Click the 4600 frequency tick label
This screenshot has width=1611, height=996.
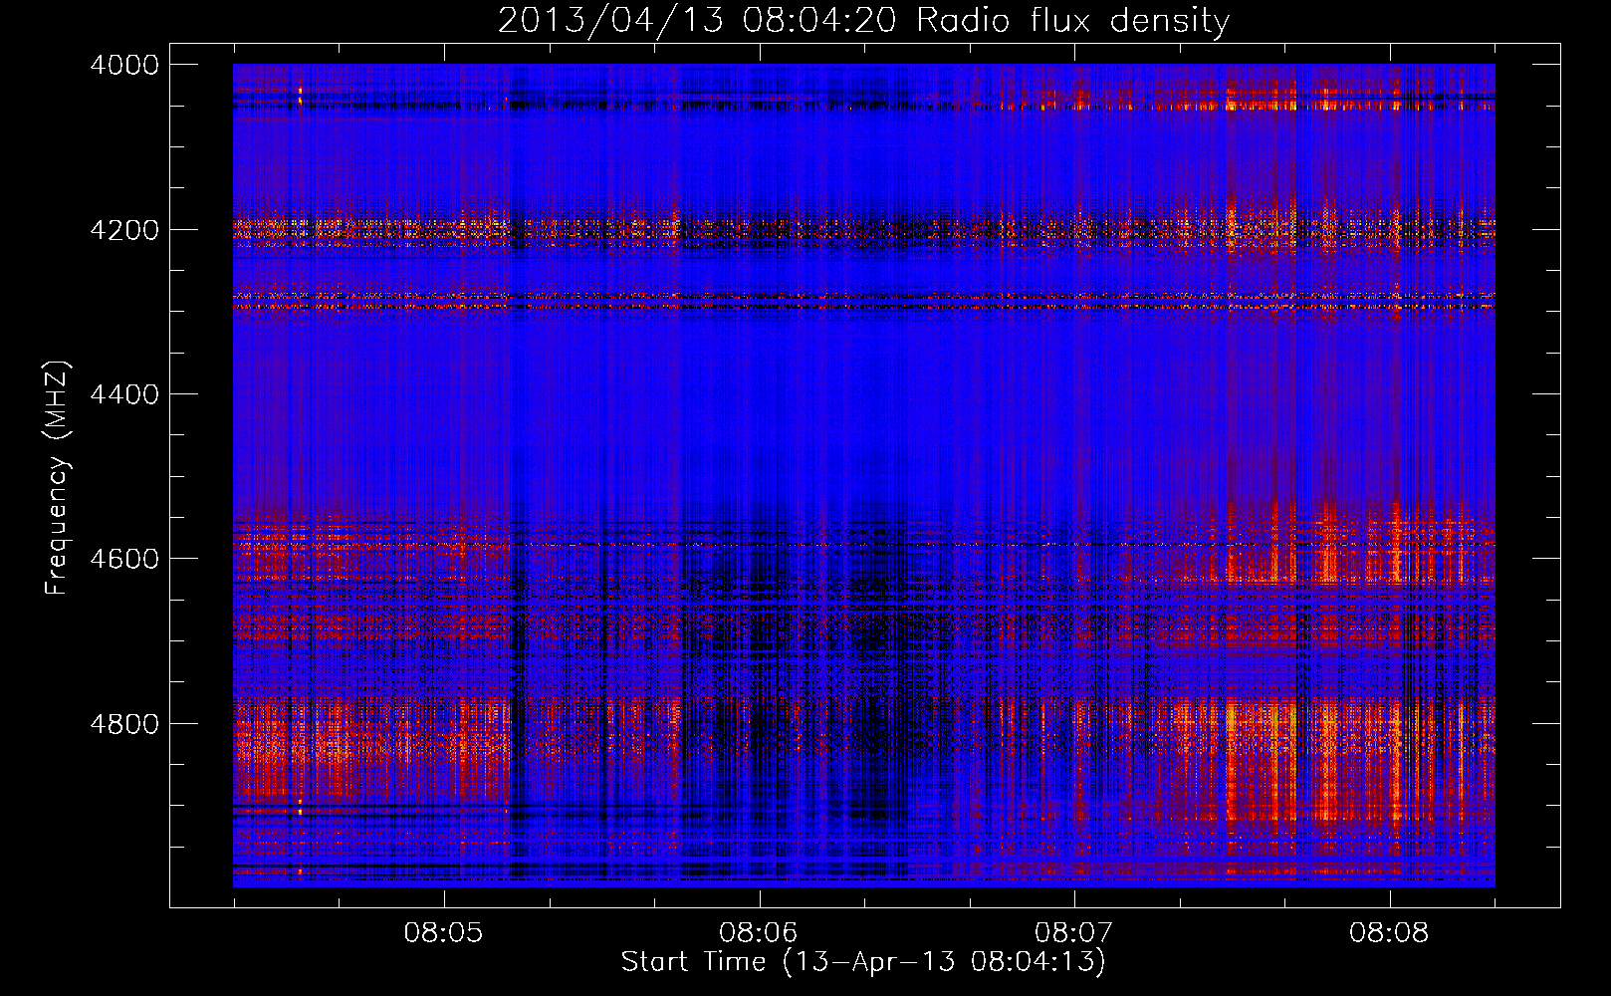coord(124,559)
